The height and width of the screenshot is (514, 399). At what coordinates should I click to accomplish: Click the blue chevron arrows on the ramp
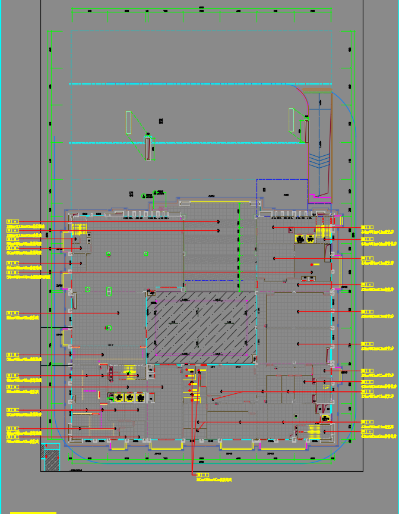point(319,161)
